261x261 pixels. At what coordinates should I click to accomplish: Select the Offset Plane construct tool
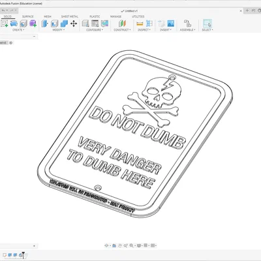click(122, 23)
